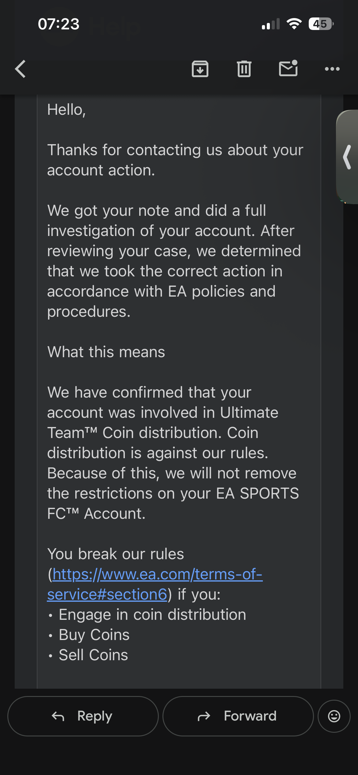Go back using the left arrow

(21, 69)
